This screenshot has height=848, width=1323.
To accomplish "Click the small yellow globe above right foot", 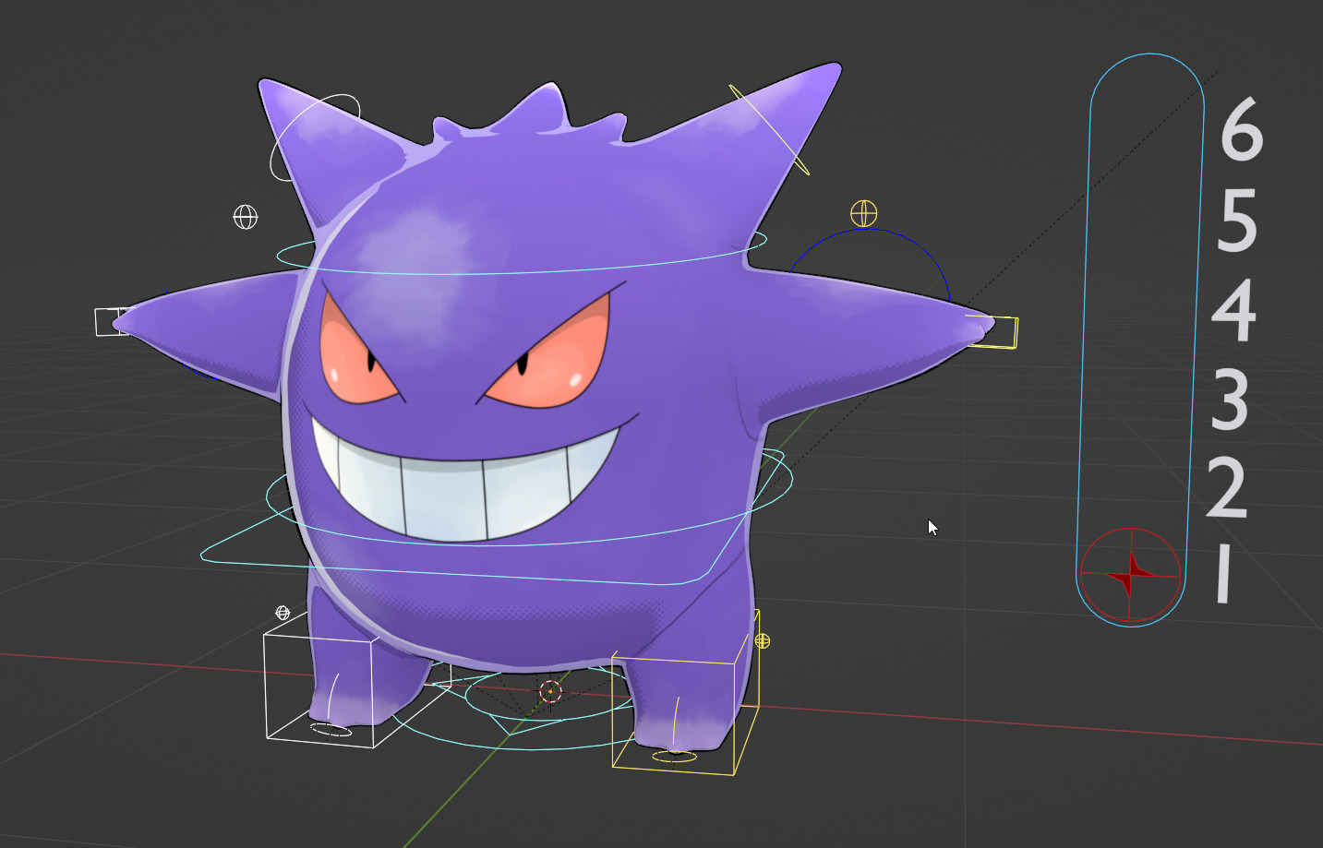I will point(762,640).
